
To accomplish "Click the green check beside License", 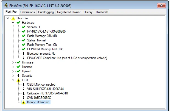I will click(18, 67).
